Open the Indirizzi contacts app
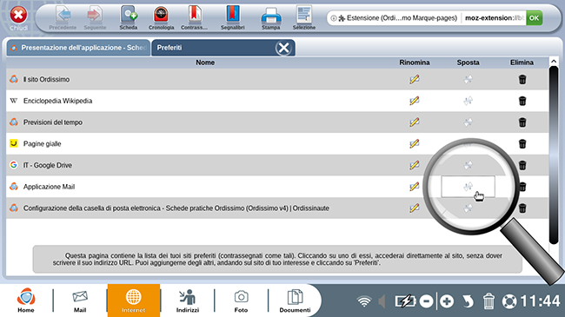The width and height of the screenshot is (565, 317). (188, 300)
